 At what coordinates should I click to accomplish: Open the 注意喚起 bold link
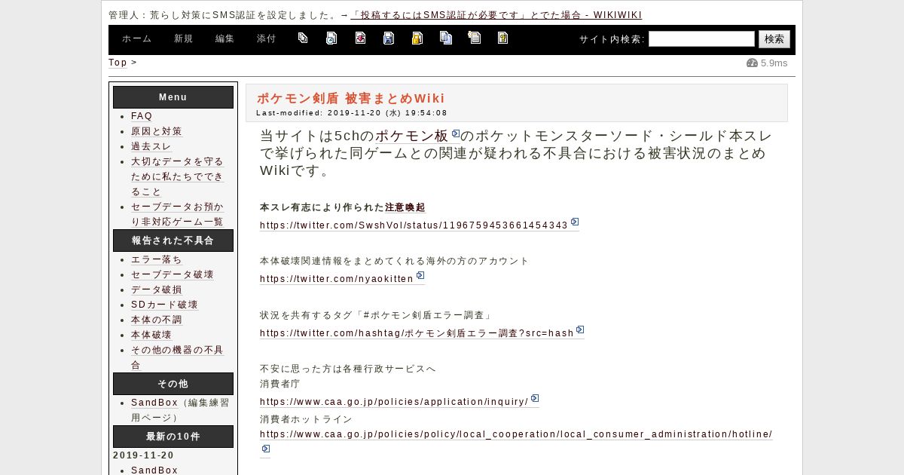point(405,207)
